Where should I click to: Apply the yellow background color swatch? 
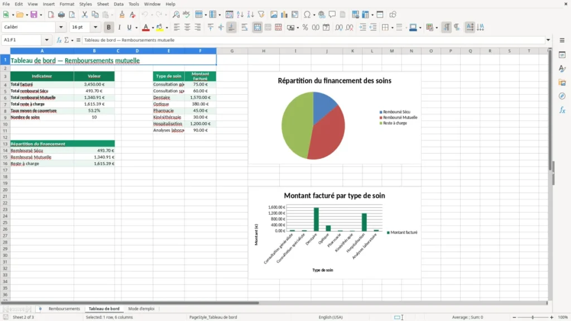[159, 27]
